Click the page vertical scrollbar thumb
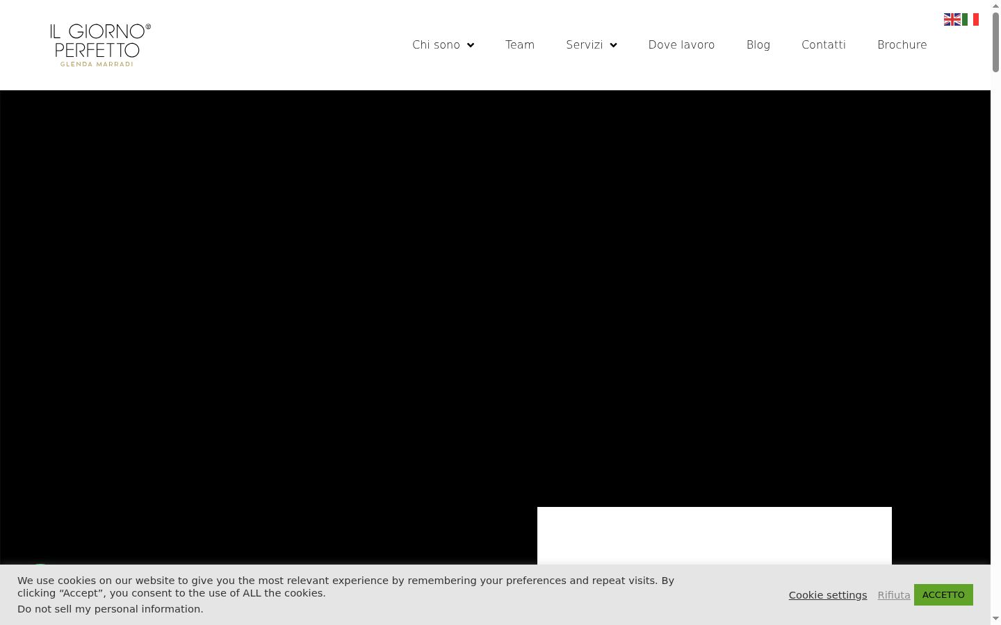1001x625 pixels. [x=995, y=42]
